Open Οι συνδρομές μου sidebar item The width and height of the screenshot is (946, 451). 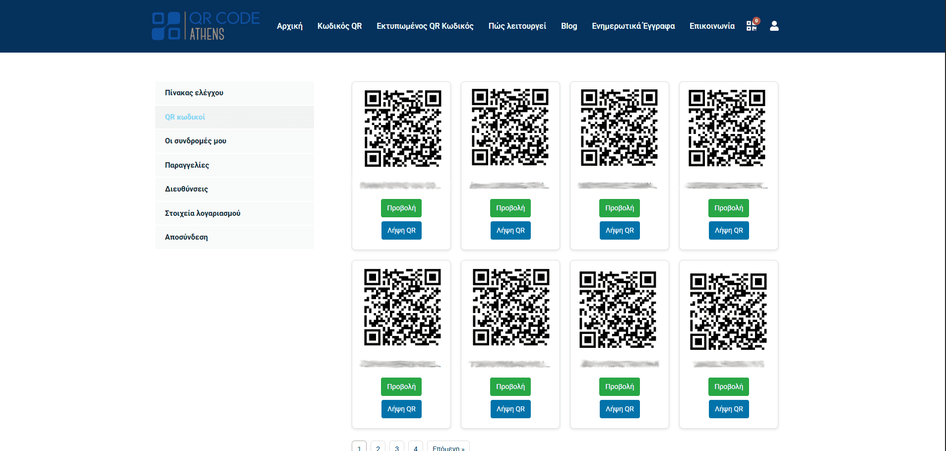tap(195, 141)
